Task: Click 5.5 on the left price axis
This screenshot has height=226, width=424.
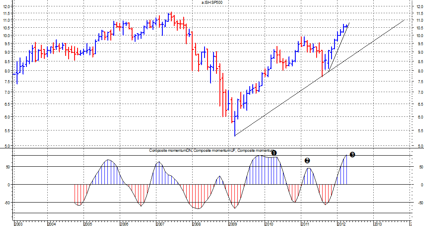Action: [x=8, y=131]
